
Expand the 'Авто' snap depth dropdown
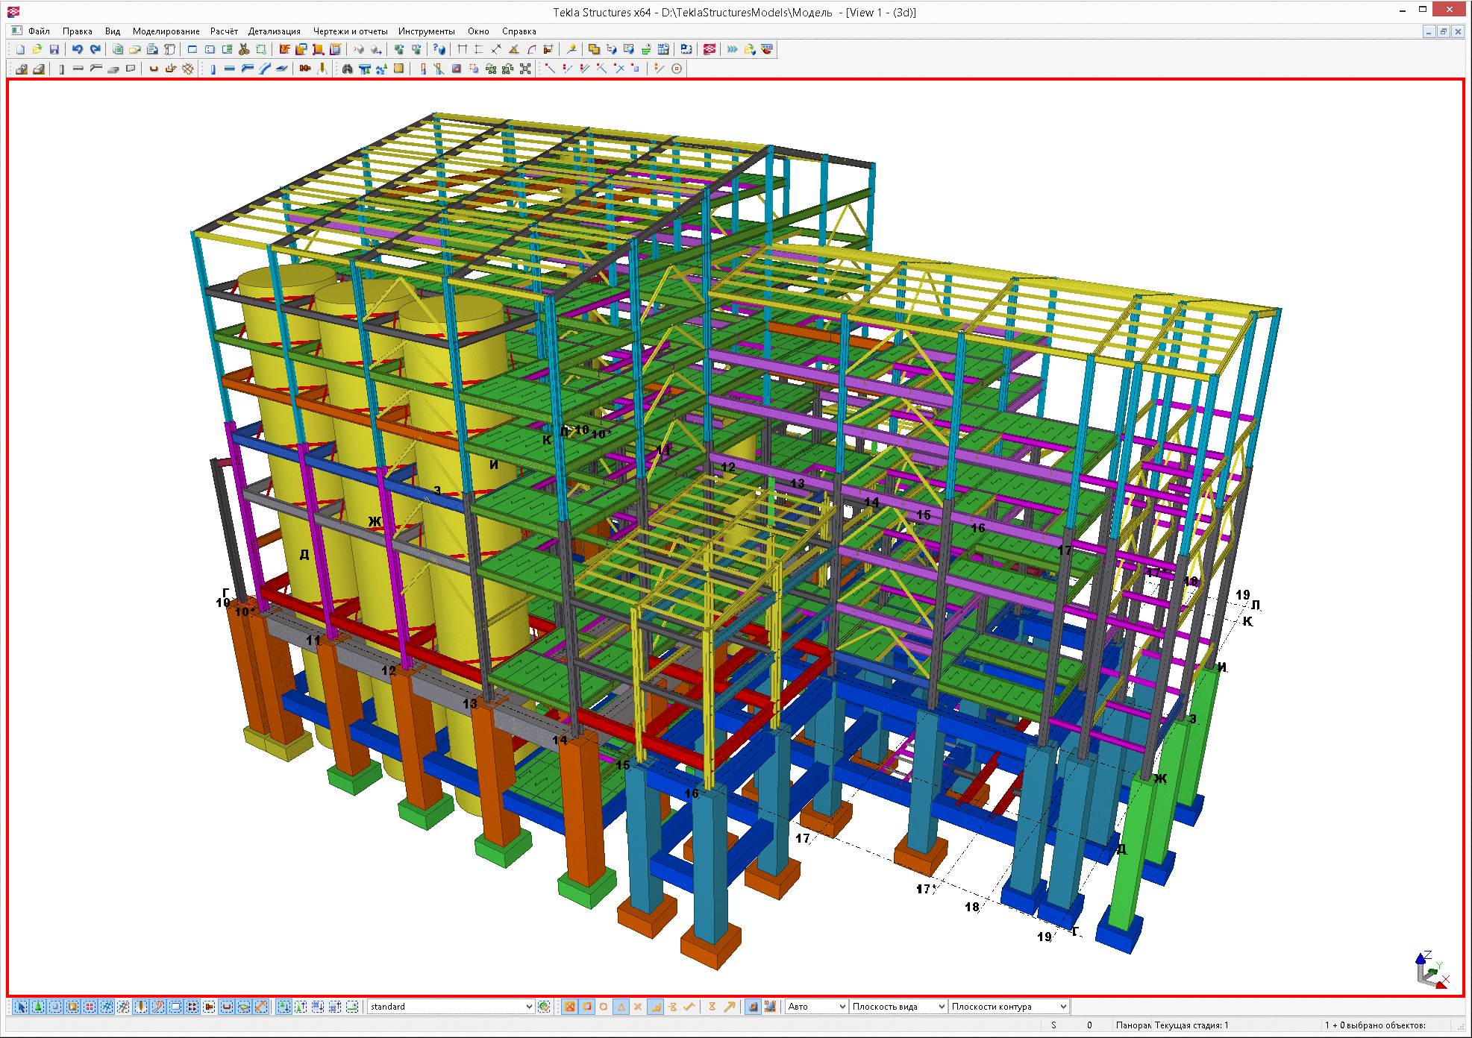tap(816, 1007)
